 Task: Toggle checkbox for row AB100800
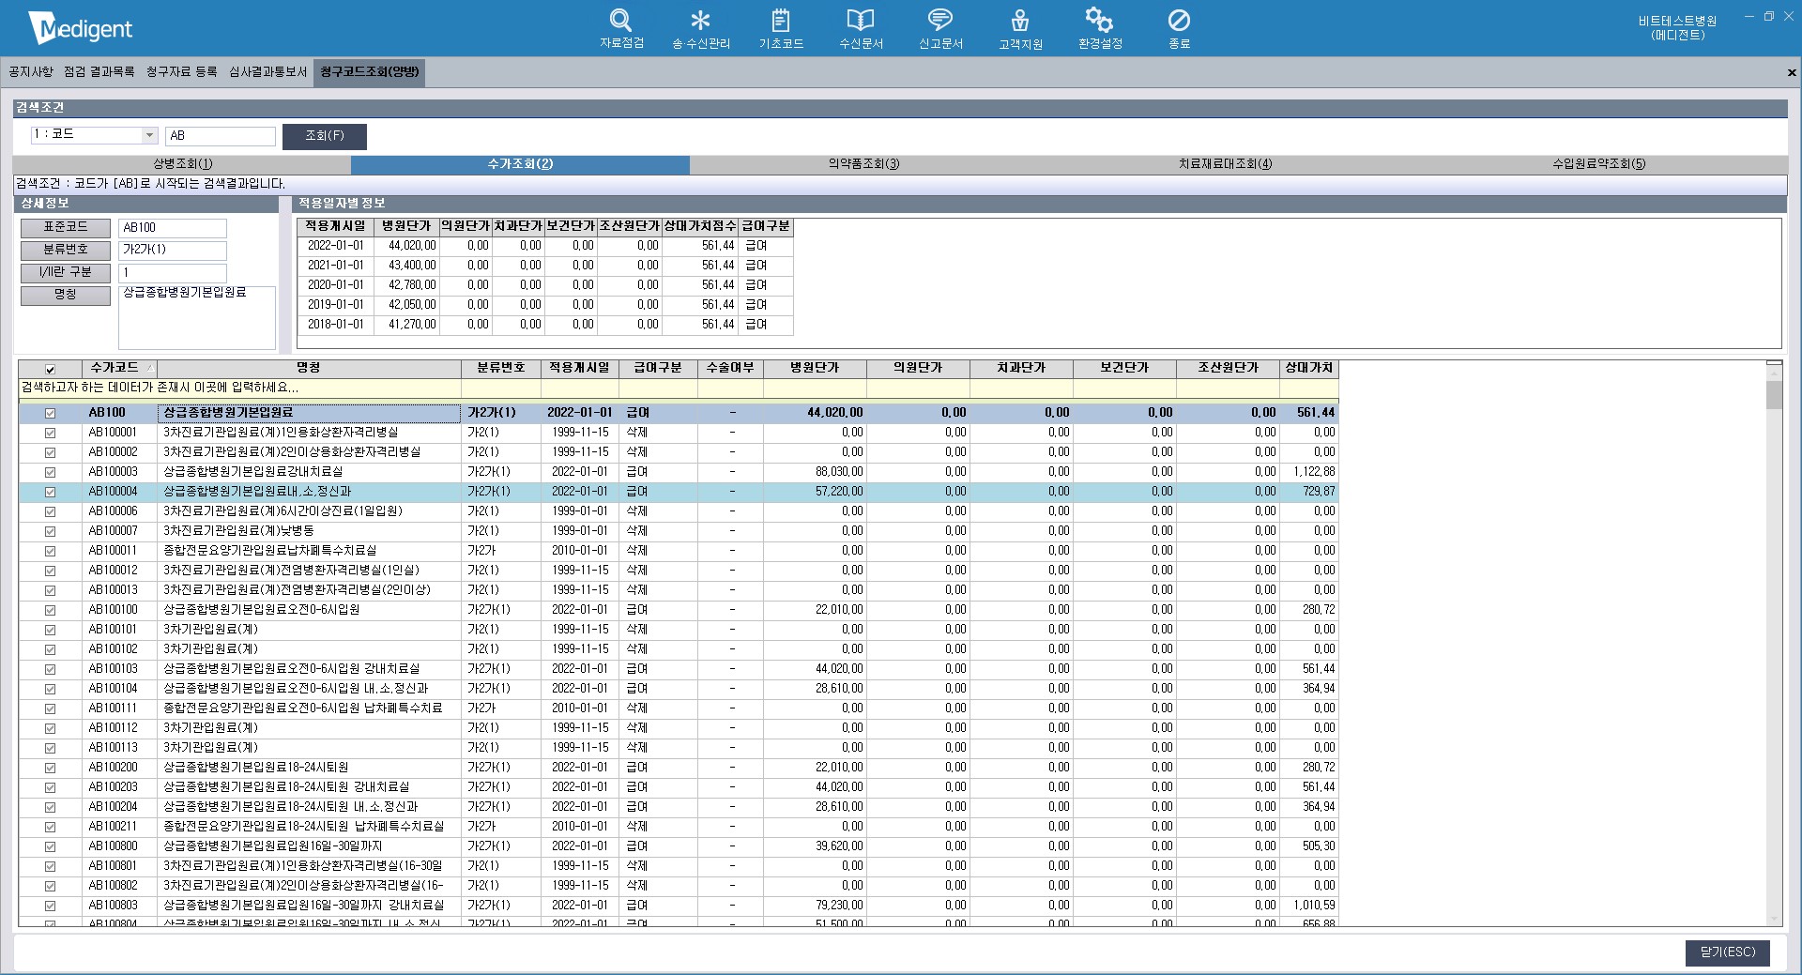[51, 846]
